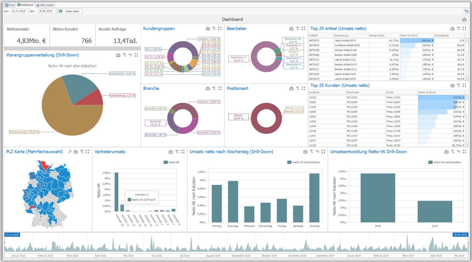The width and height of the screenshot is (472, 262).
Task: Export the Bearbeiter chart
Action: coord(291,29)
